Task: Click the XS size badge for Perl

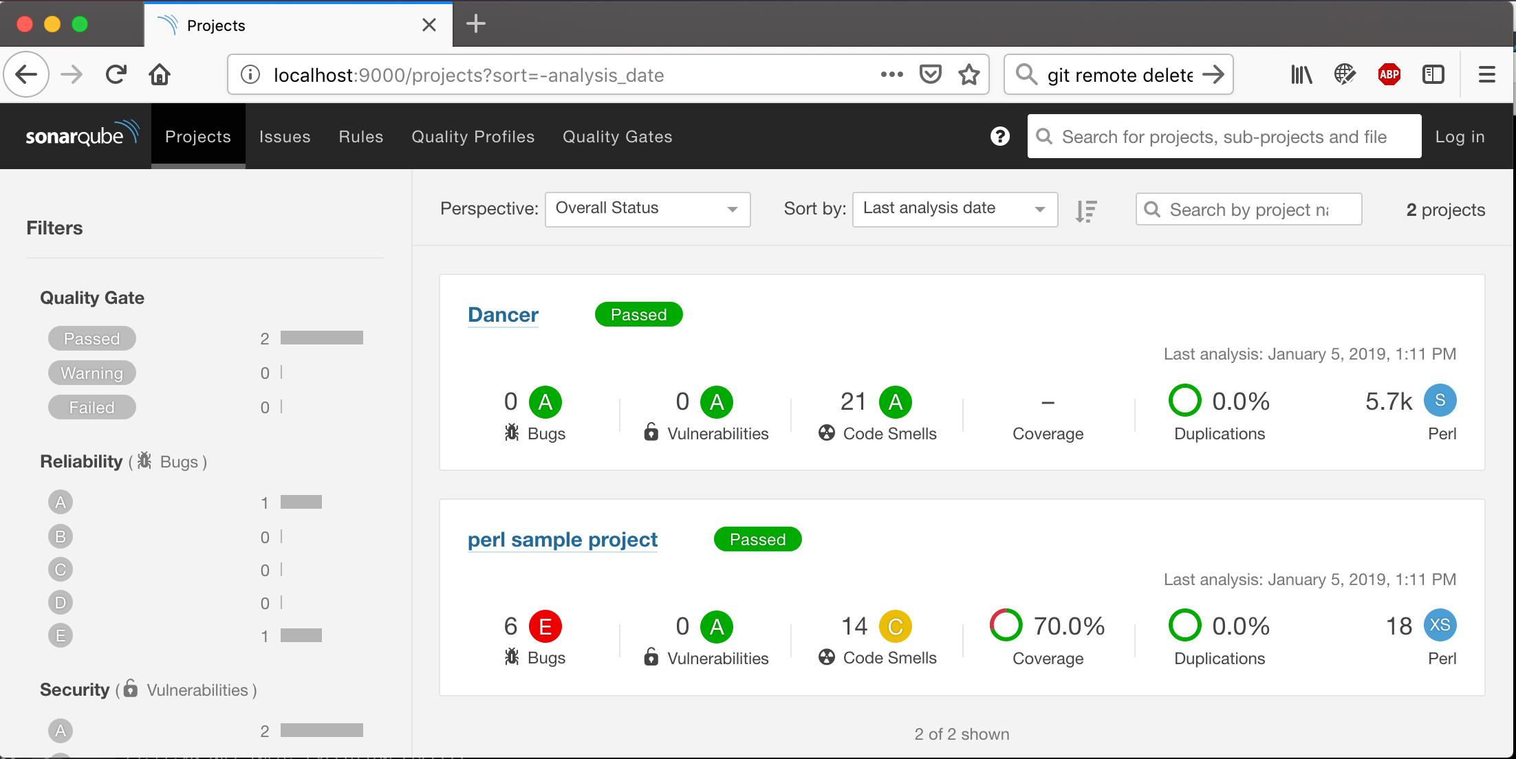Action: (x=1440, y=625)
